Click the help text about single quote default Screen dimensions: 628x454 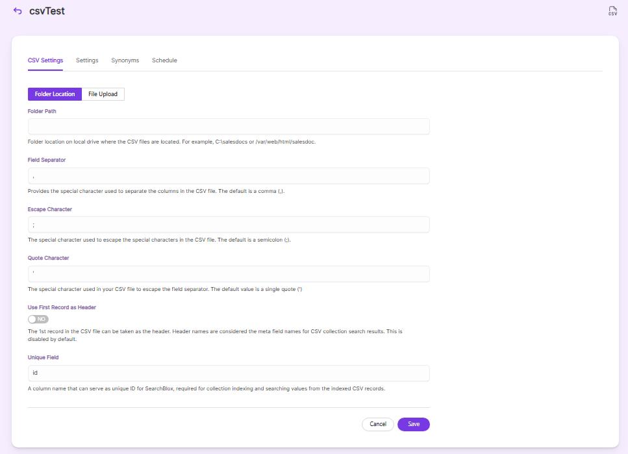coord(164,289)
